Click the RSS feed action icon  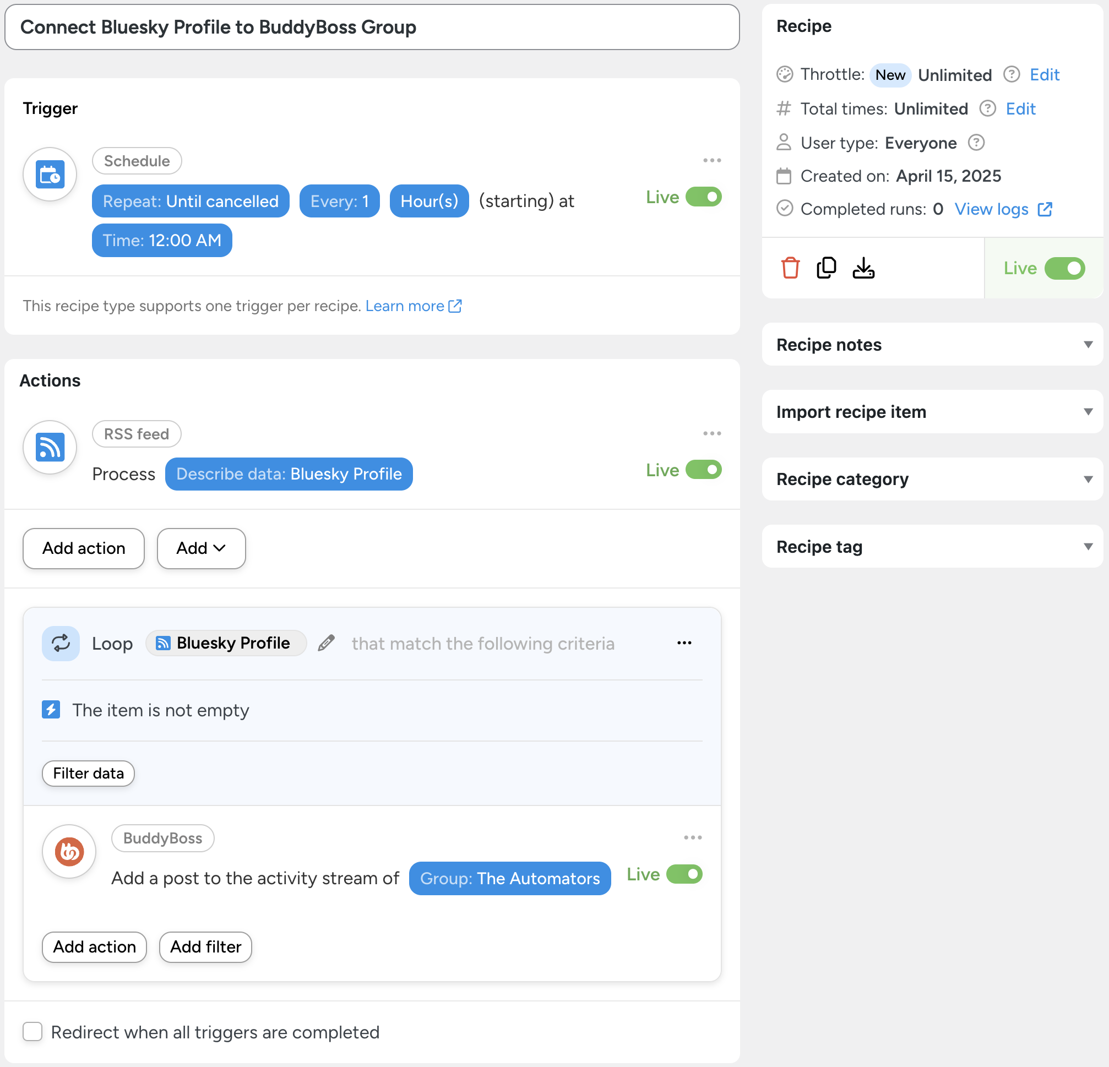[50, 447]
